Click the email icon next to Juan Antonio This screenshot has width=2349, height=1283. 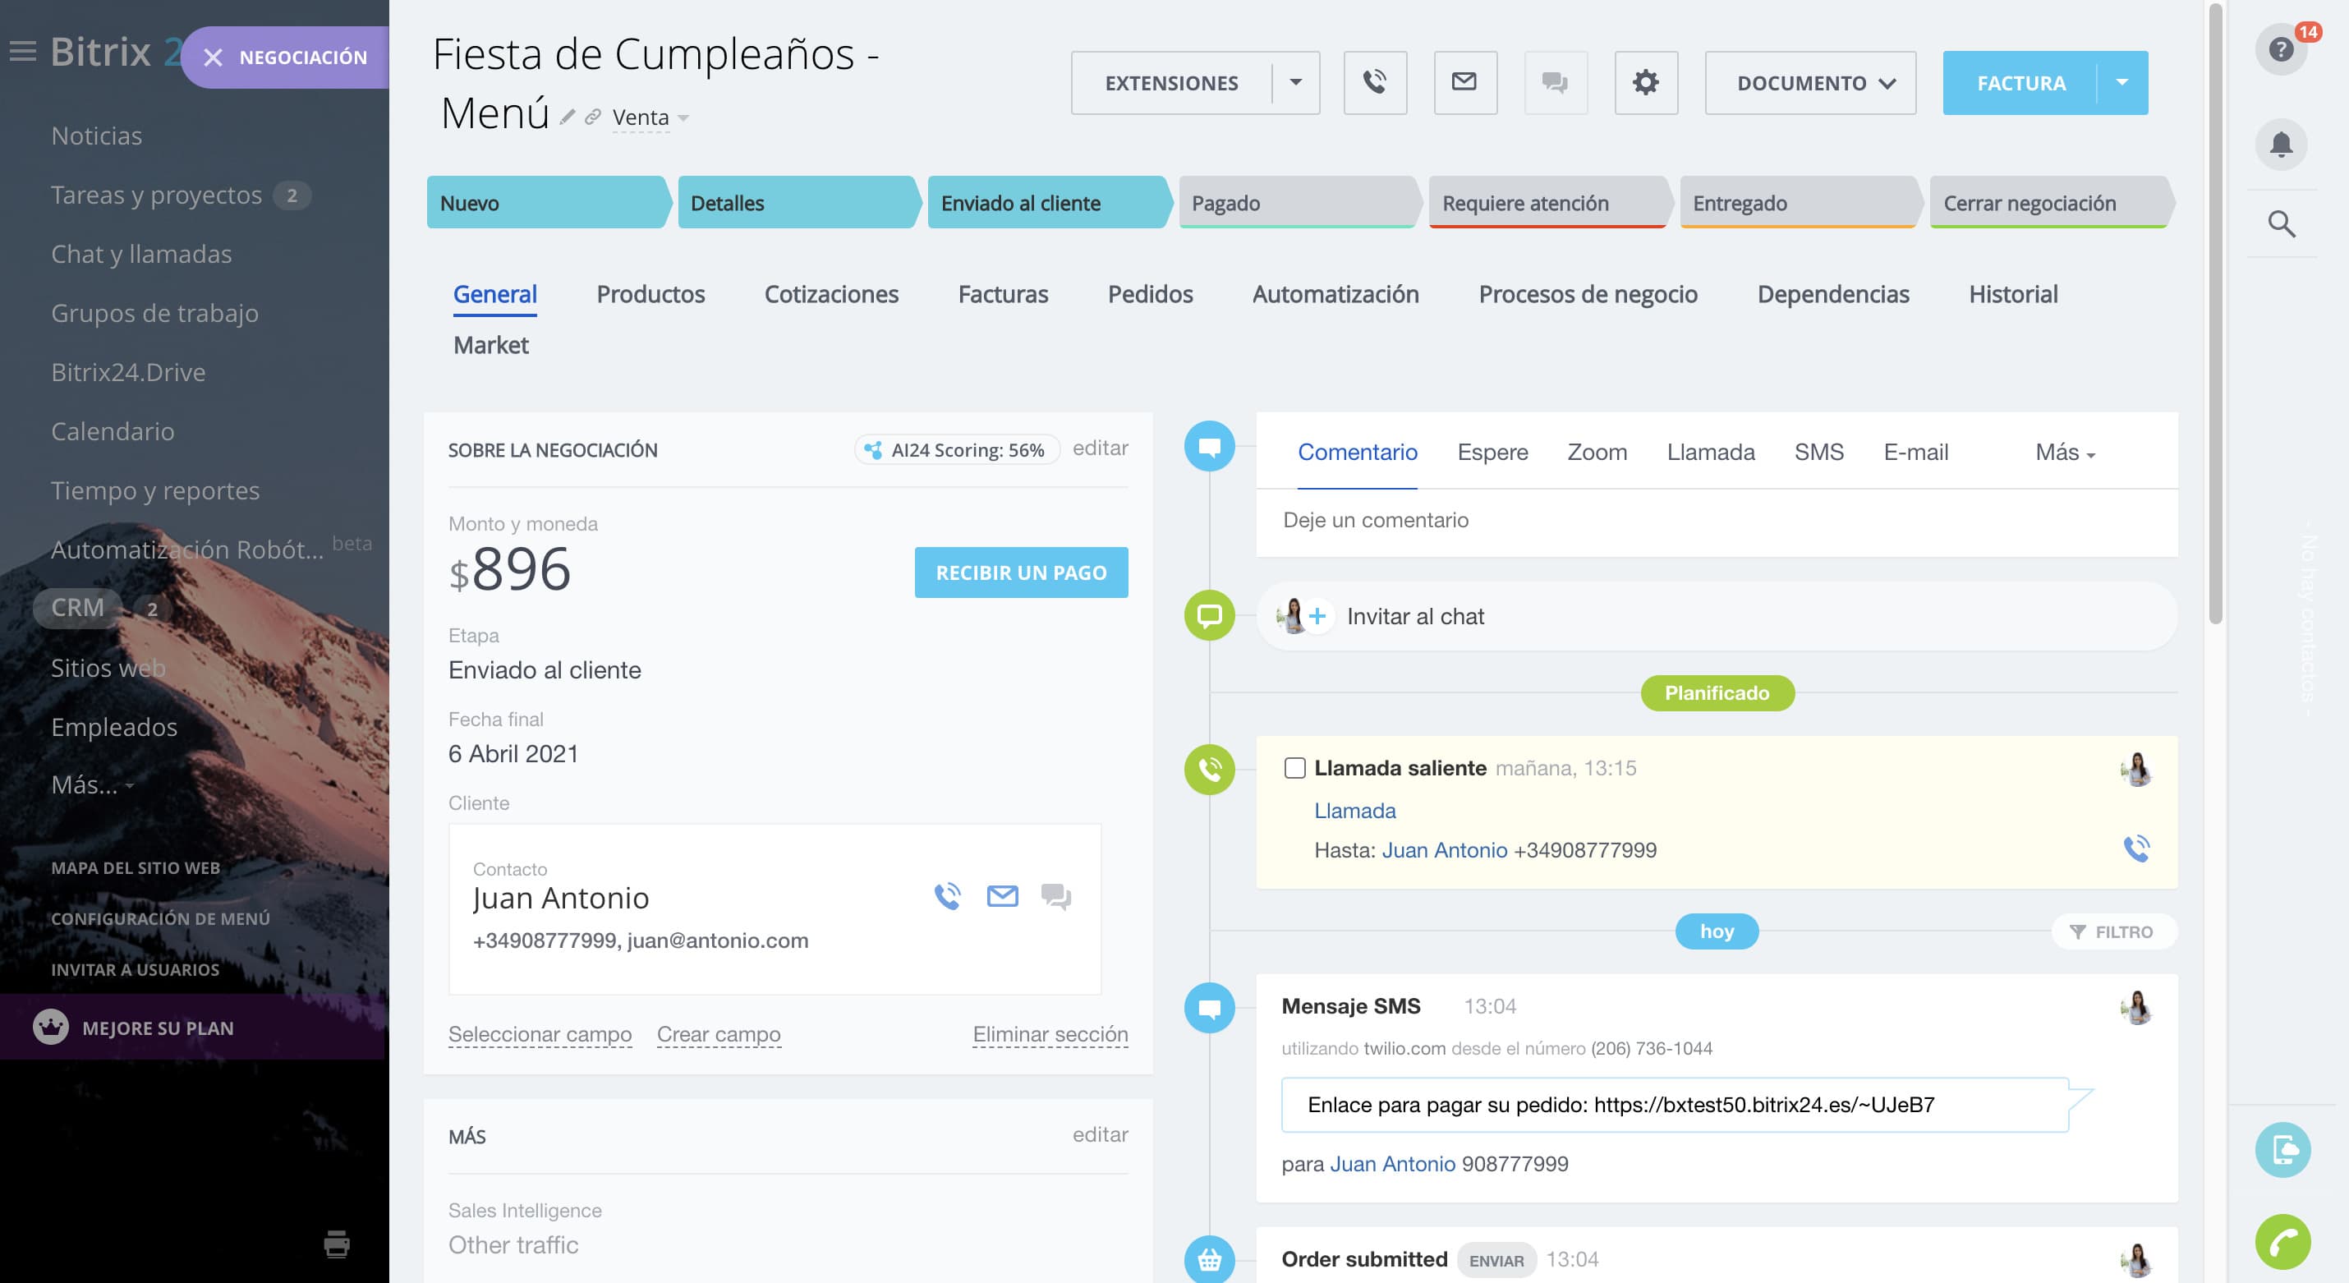coord(1002,896)
